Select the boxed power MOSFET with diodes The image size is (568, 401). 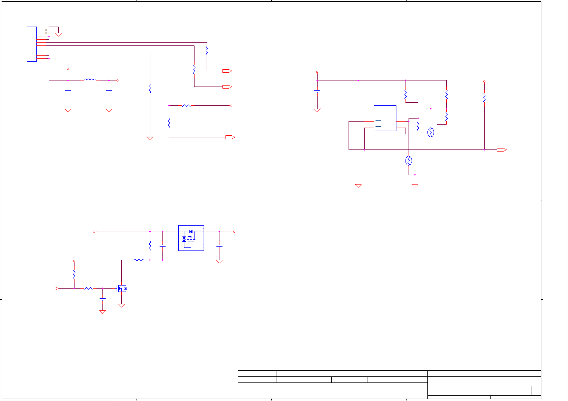pyautogui.click(x=191, y=238)
